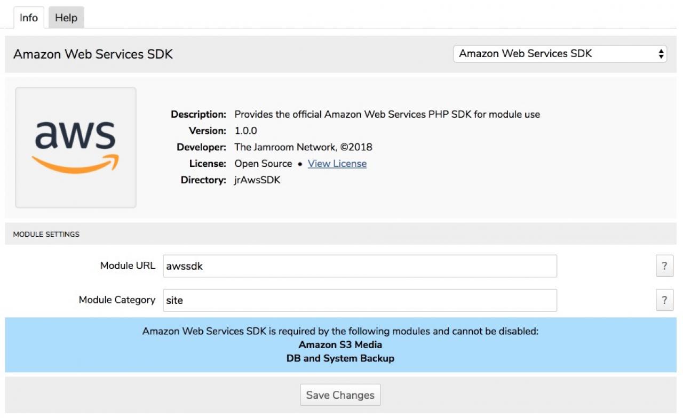Click the Amazon Web Services SDK page heading
The height and width of the screenshot is (418, 683).
(x=93, y=54)
